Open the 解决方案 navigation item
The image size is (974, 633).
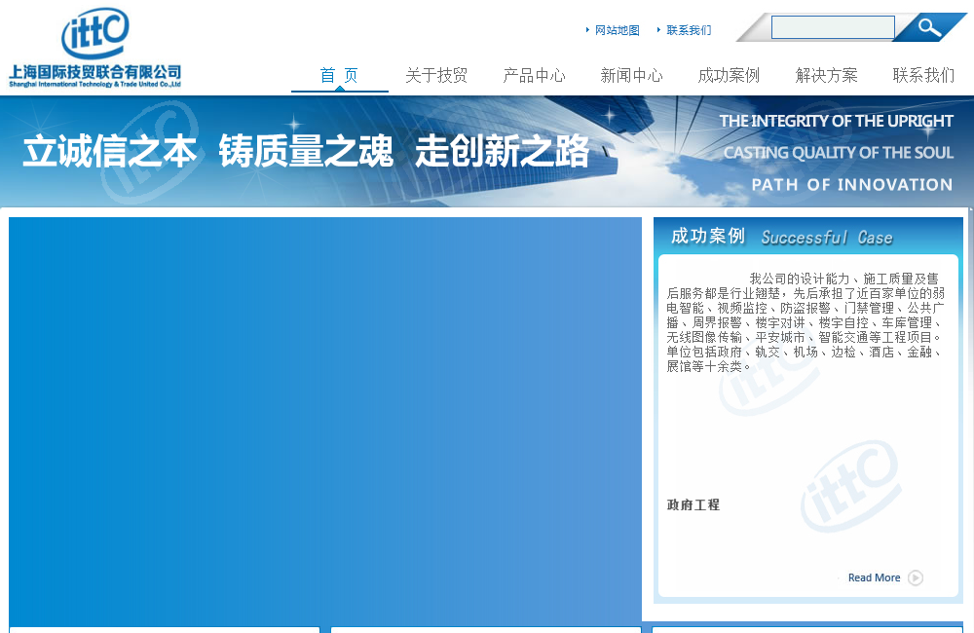(826, 75)
